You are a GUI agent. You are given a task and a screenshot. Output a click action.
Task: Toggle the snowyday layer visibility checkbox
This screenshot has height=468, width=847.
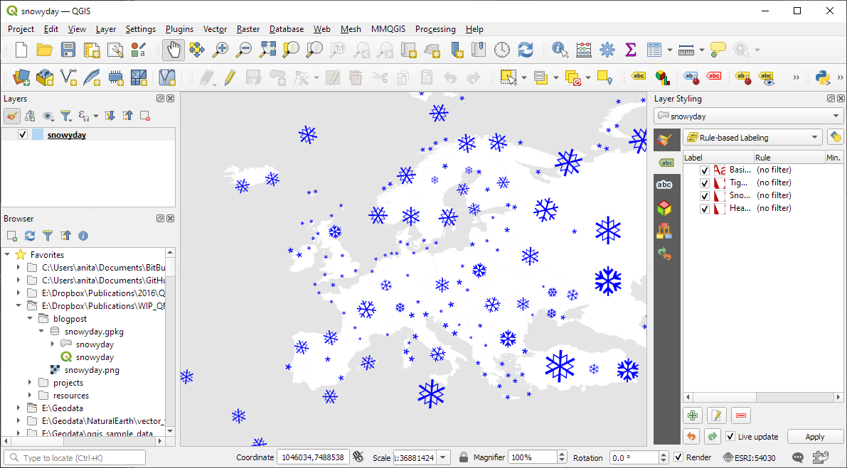[23, 135]
